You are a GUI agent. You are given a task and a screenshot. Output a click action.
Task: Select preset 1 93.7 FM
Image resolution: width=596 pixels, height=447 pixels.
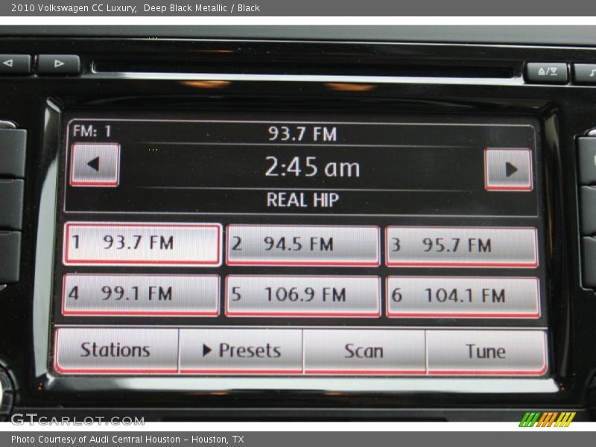point(142,244)
